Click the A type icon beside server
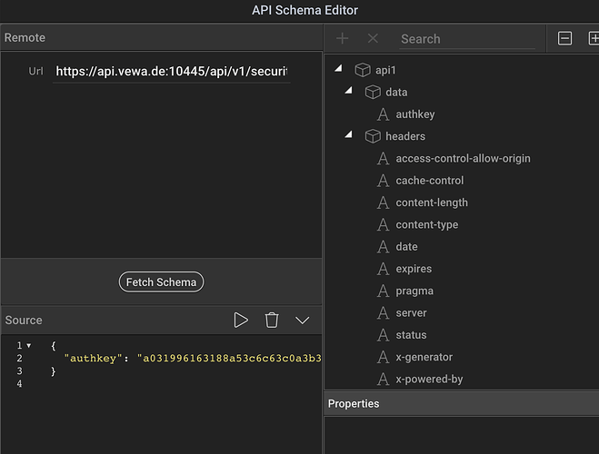Viewport: 599px width, 454px height. click(x=384, y=313)
